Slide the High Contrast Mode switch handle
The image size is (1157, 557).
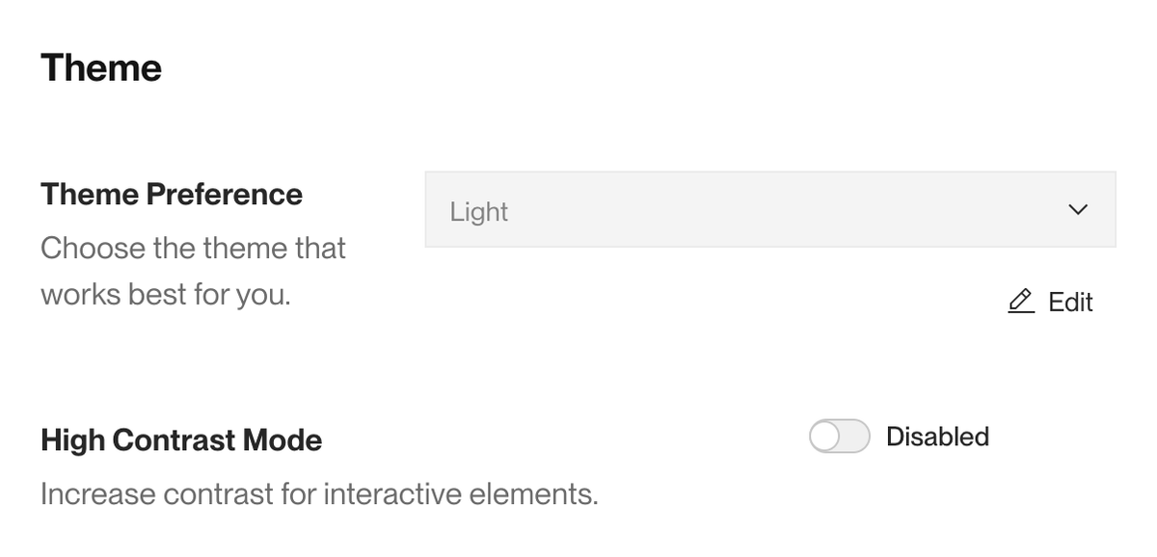click(826, 436)
